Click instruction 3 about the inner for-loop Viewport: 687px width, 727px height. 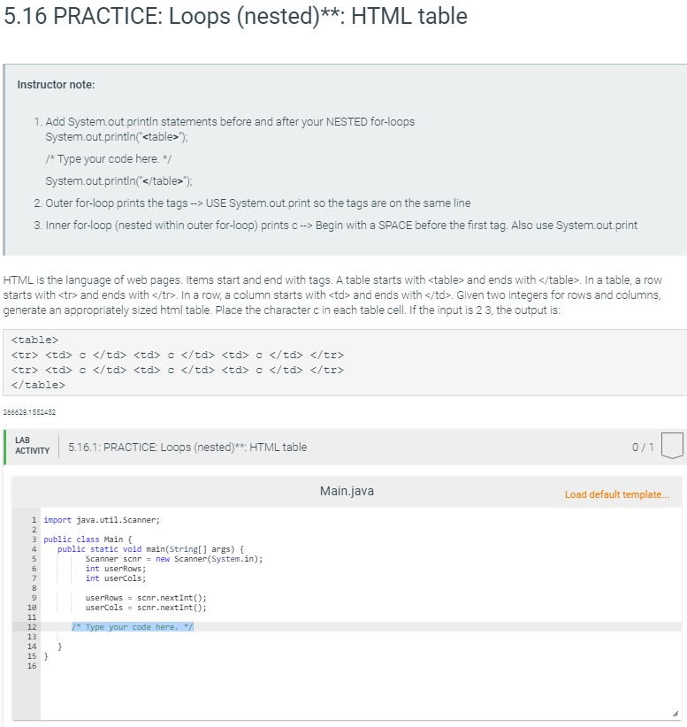click(335, 226)
